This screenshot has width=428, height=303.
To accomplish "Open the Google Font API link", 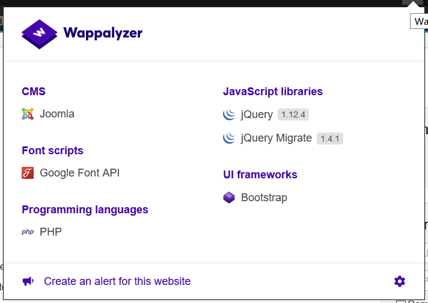I will (80, 173).
